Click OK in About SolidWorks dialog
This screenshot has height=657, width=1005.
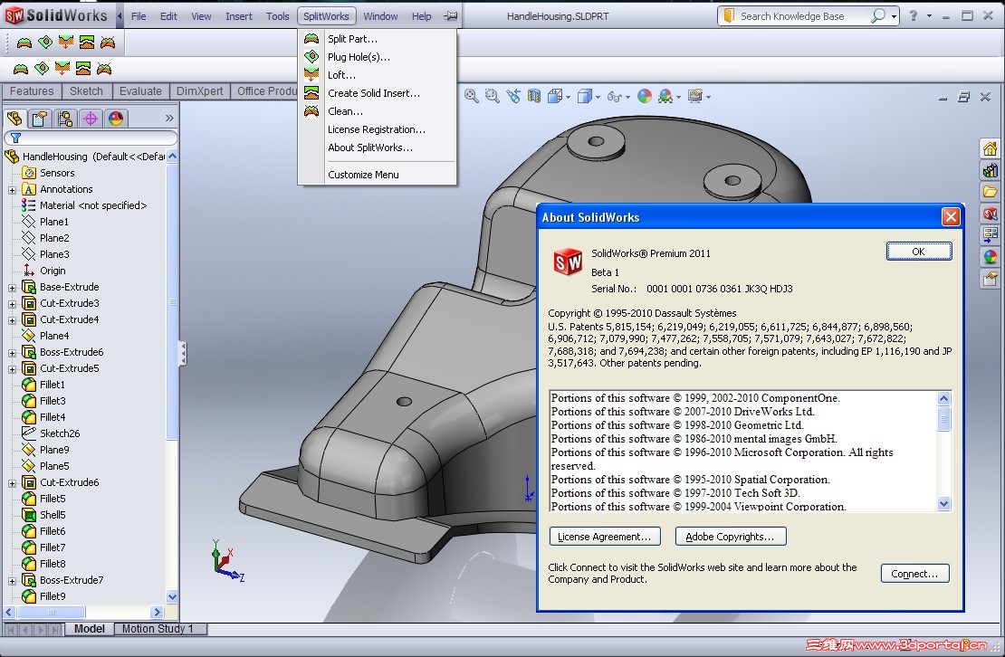pos(918,252)
